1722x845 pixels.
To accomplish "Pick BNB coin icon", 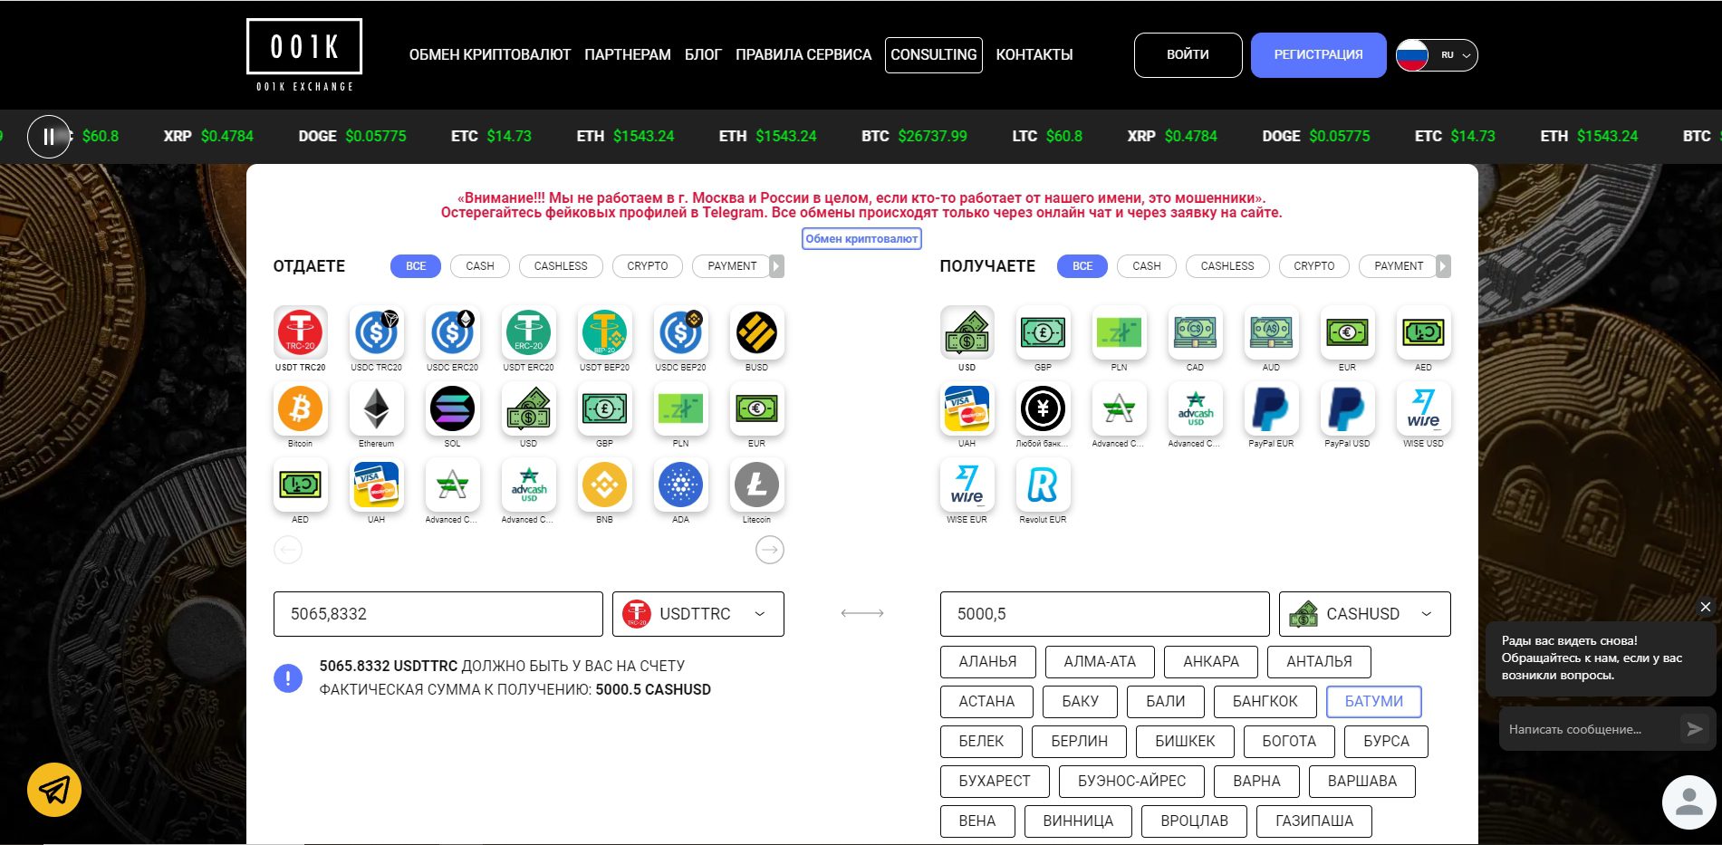I will coord(604,485).
